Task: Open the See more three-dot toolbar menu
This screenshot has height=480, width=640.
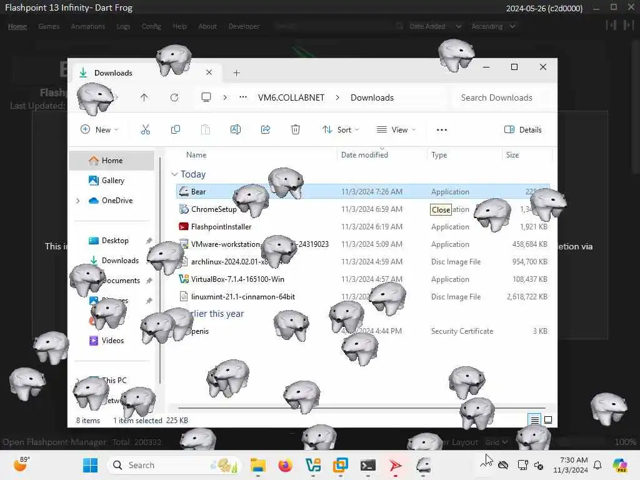Action: [442, 130]
